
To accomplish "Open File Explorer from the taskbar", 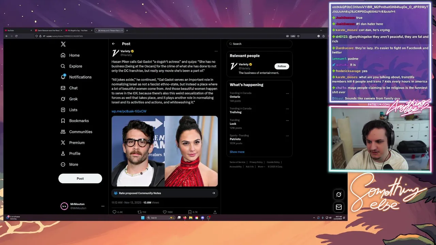I will 191,218.
